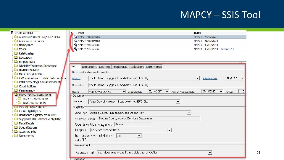Screen dimensions: 284x160
Task: Select Supplemental Healthcare Eligibility node
Action: pyautogui.click(x=40, y=119)
